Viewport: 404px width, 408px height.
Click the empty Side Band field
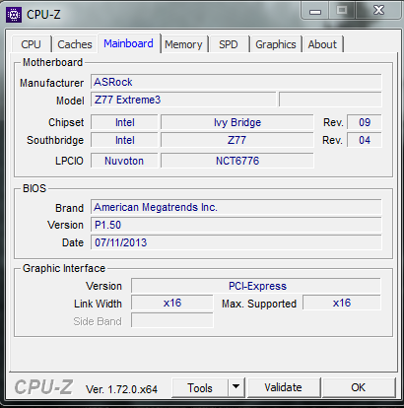click(172, 320)
